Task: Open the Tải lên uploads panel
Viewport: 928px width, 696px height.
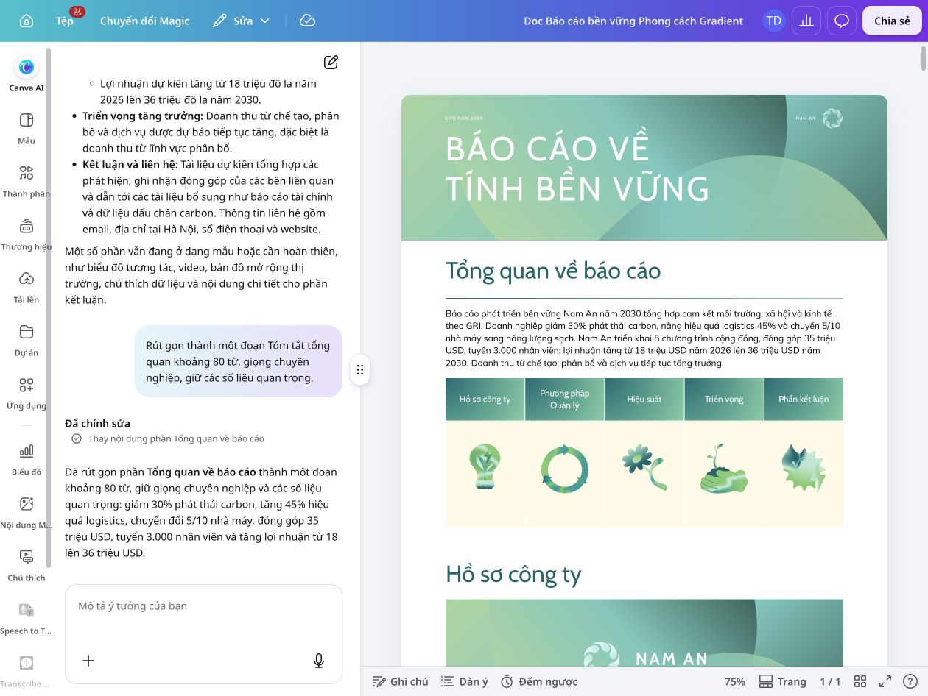Action: [27, 286]
